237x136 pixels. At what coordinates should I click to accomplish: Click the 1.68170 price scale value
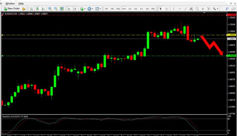click(x=232, y=100)
